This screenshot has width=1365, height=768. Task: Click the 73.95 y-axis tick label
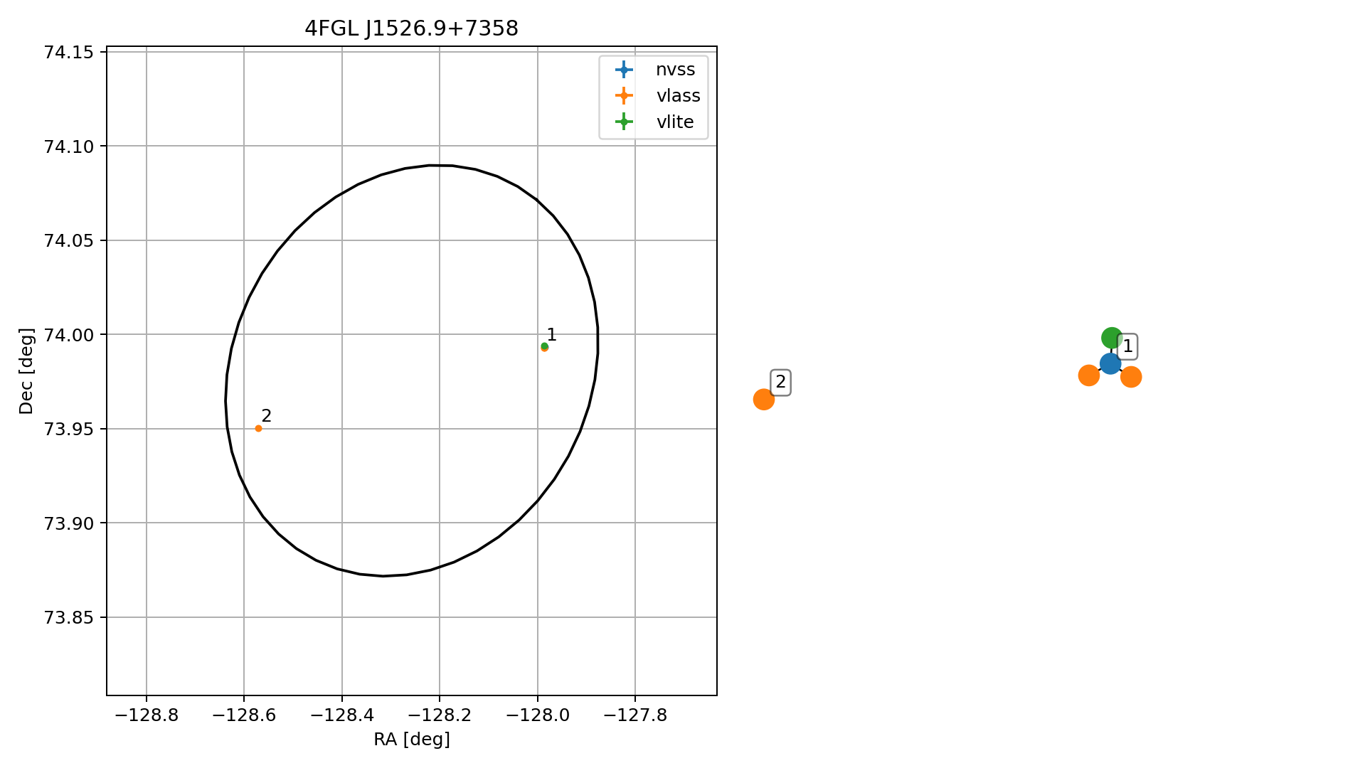68,429
